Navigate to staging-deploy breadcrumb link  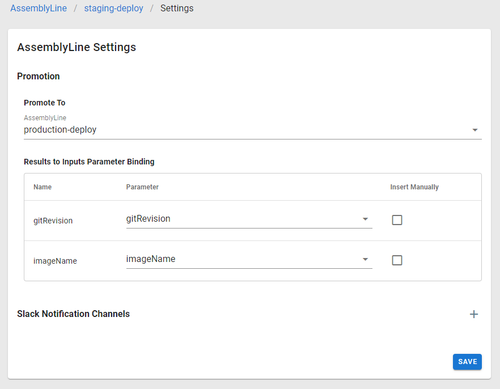113,9
